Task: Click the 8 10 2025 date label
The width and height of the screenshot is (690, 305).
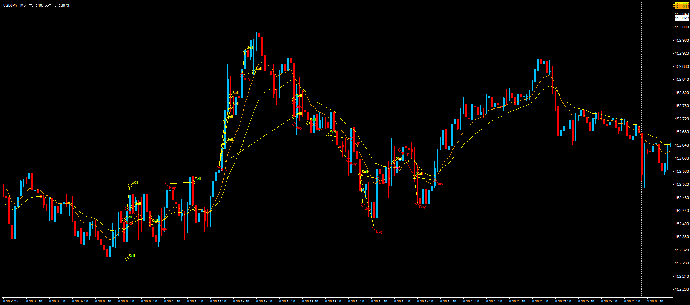Action: tap(11, 301)
